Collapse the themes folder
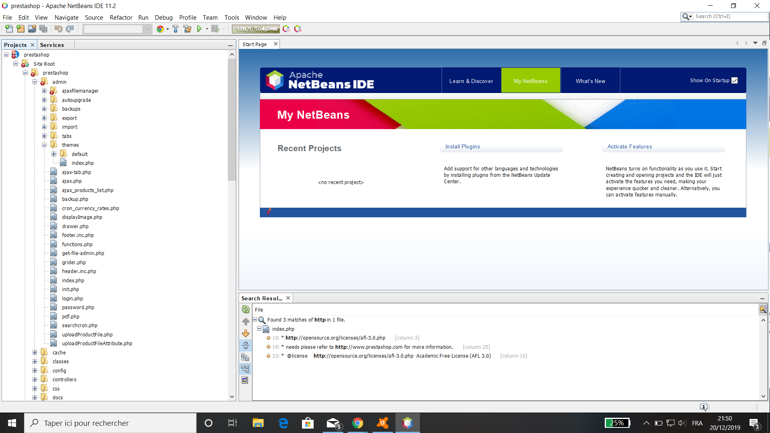 tap(45, 145)
